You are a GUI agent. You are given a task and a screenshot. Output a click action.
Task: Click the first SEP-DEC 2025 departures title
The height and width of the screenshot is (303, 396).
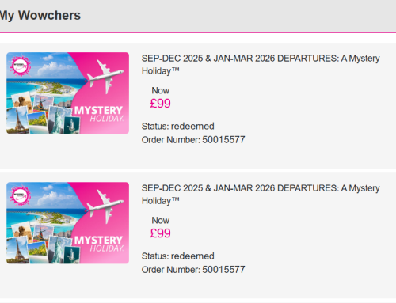(x=261, y=65)
